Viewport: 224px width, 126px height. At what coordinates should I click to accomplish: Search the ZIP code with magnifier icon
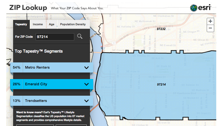(80, 36)
